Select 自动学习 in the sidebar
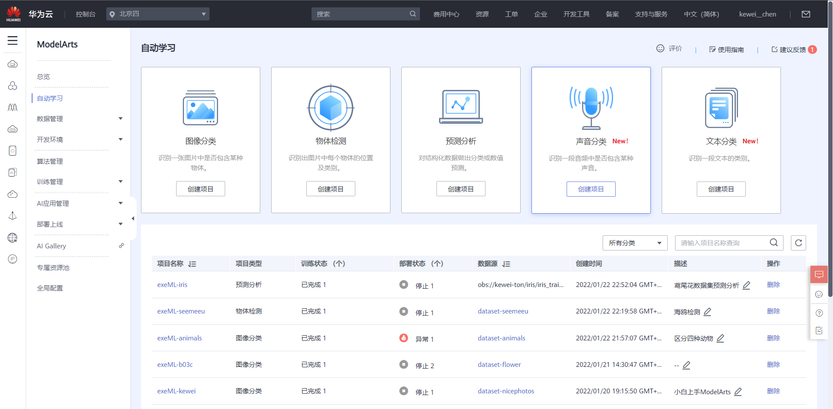The height and width of the screenshot is (409, 833). (x=50, y=98)
